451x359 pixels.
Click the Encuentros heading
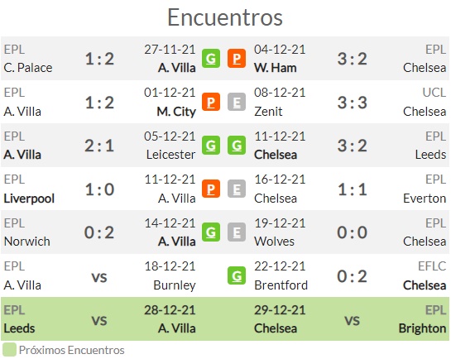click(225, 17)
